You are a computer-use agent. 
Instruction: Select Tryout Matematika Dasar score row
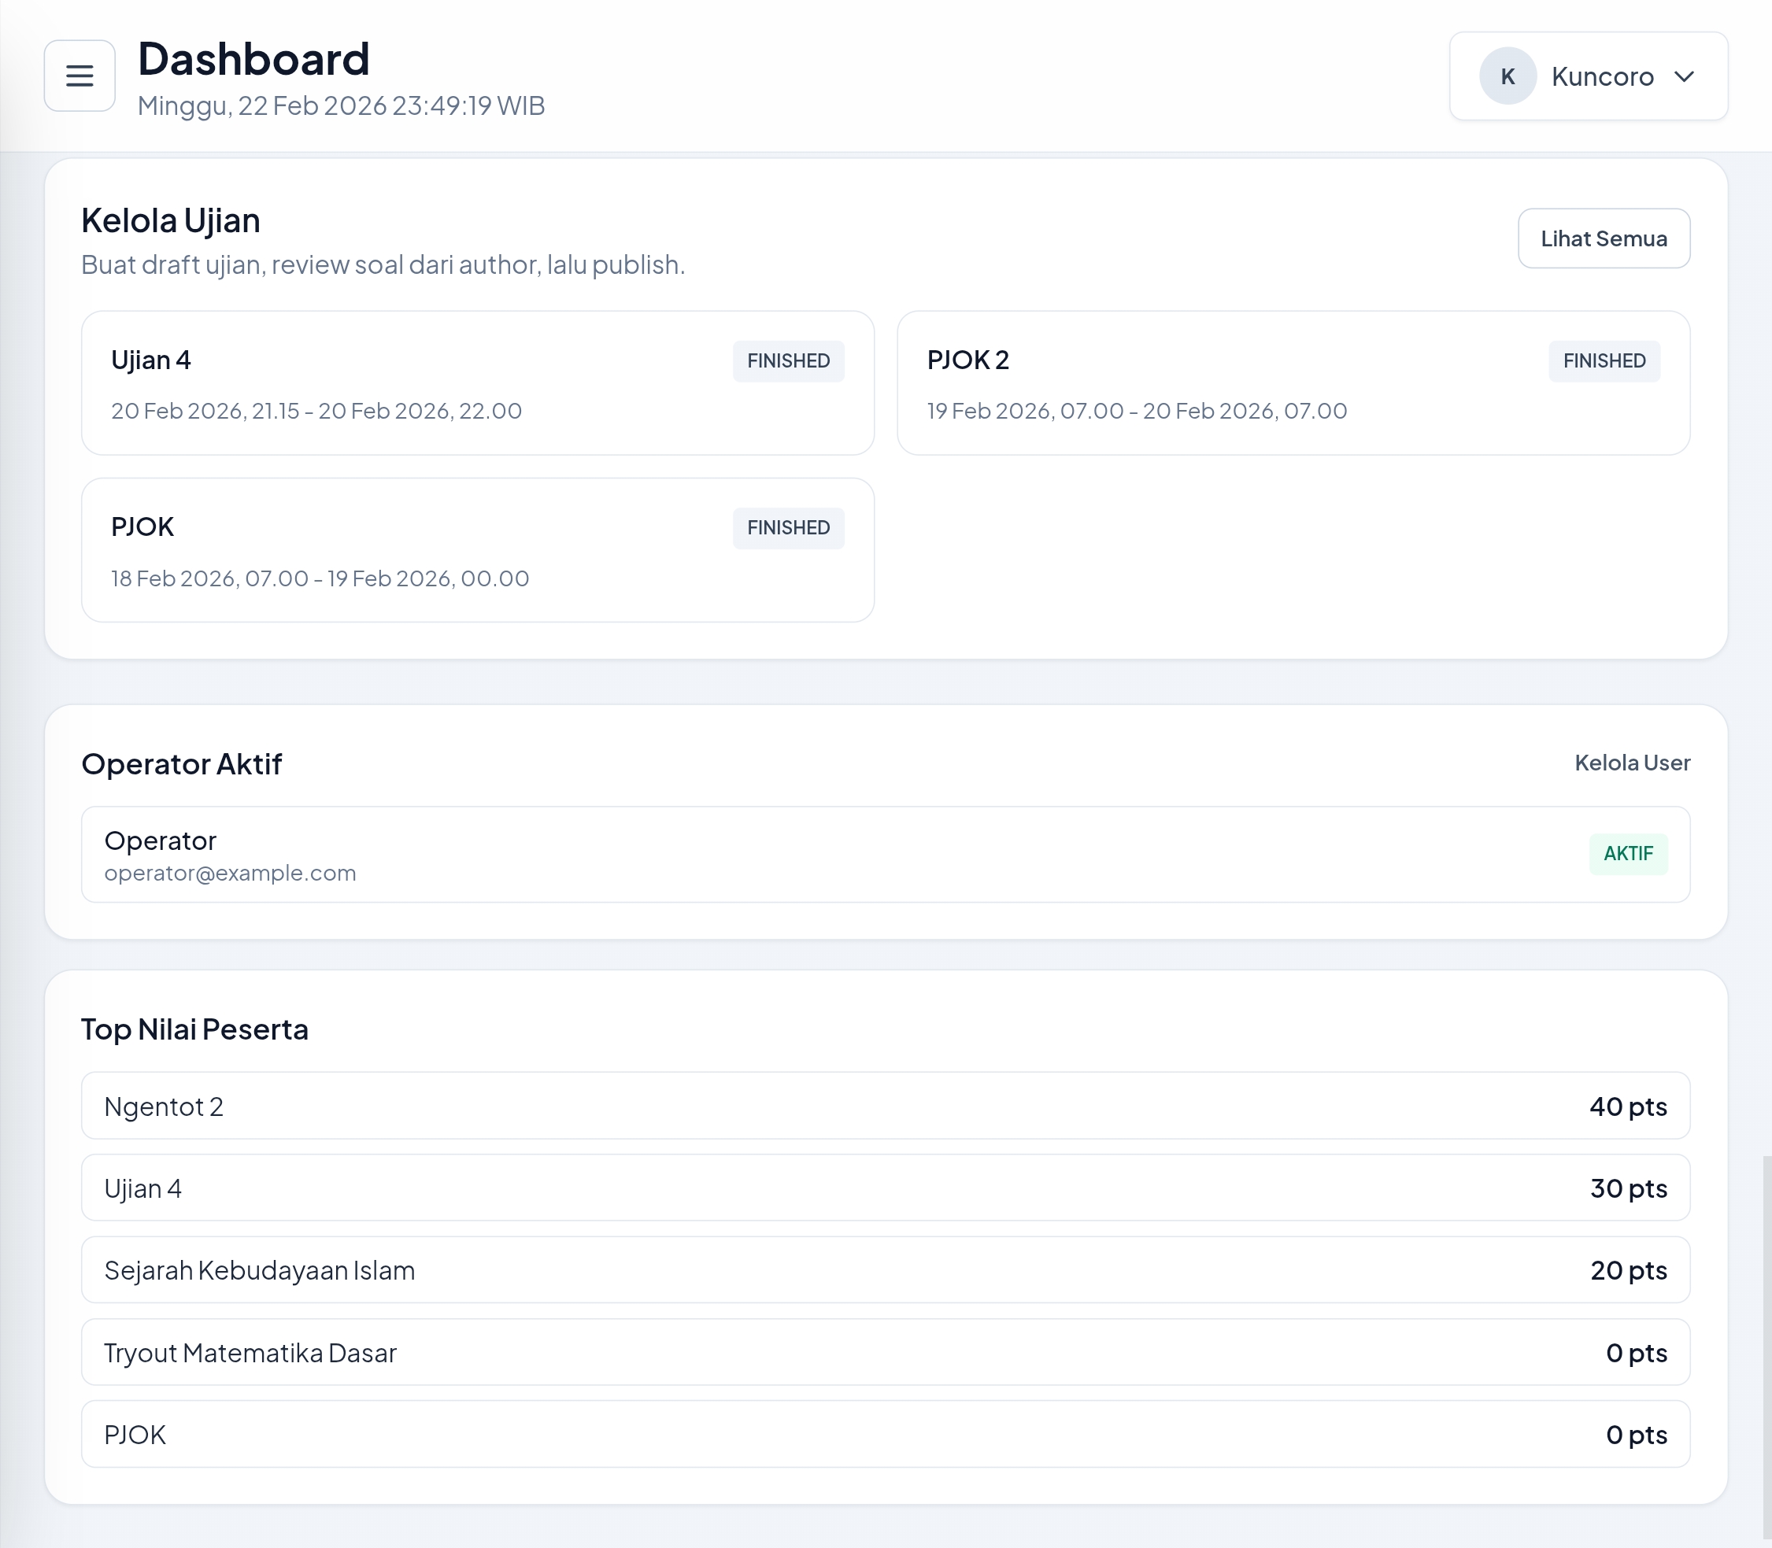tap(885, 1352)
